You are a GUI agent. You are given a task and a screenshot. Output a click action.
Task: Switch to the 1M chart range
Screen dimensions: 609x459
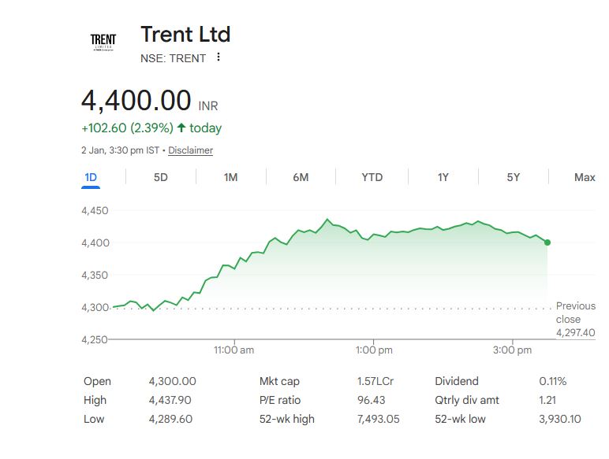pos(230,177)
